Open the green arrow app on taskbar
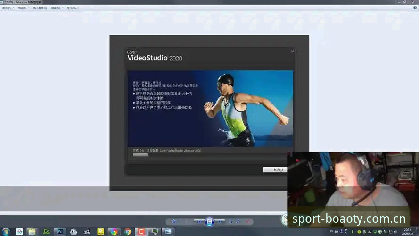The image size is (419, 236). 46,232
